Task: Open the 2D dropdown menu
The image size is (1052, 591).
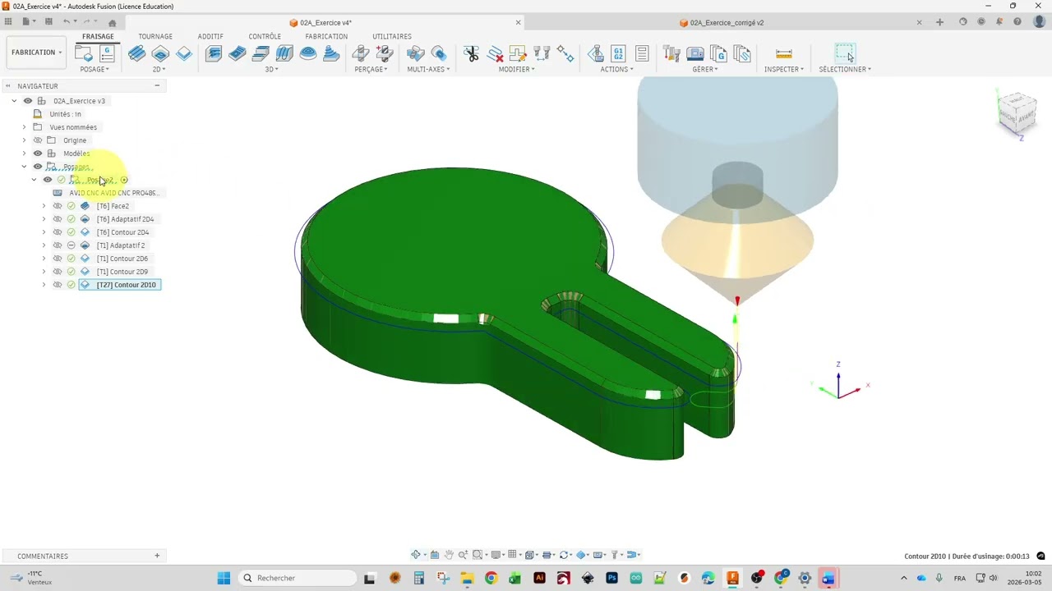Action: pos(160,70)
